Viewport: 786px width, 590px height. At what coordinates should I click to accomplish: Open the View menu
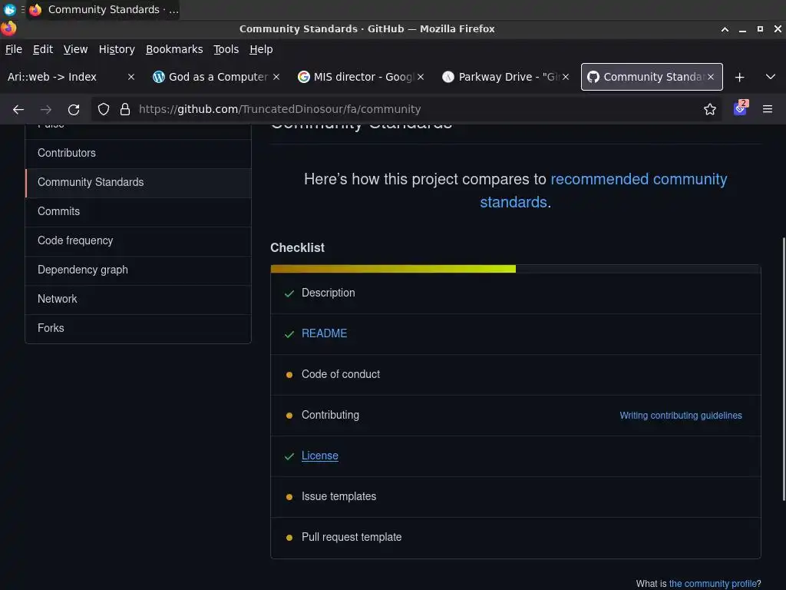coord(75,49)
